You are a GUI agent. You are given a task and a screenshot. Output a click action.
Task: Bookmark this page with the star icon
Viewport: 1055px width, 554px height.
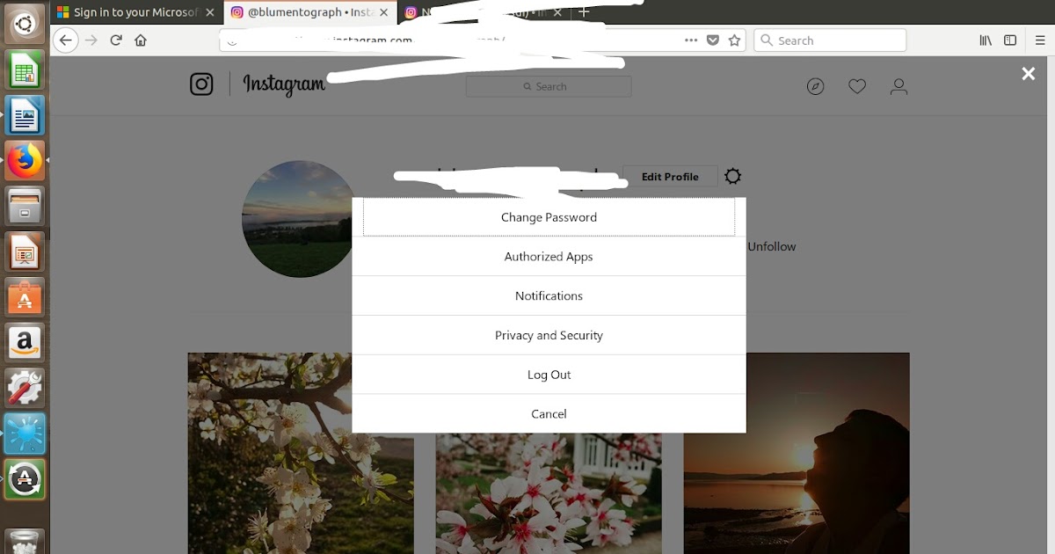click(734, 40)
